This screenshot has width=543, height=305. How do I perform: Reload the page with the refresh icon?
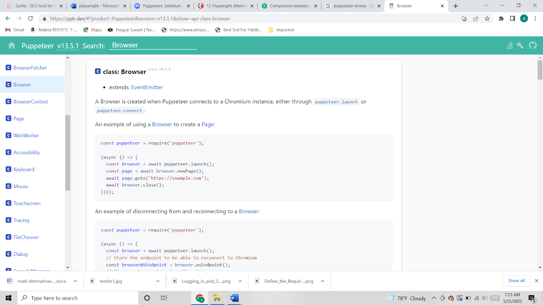coord(31,19)
